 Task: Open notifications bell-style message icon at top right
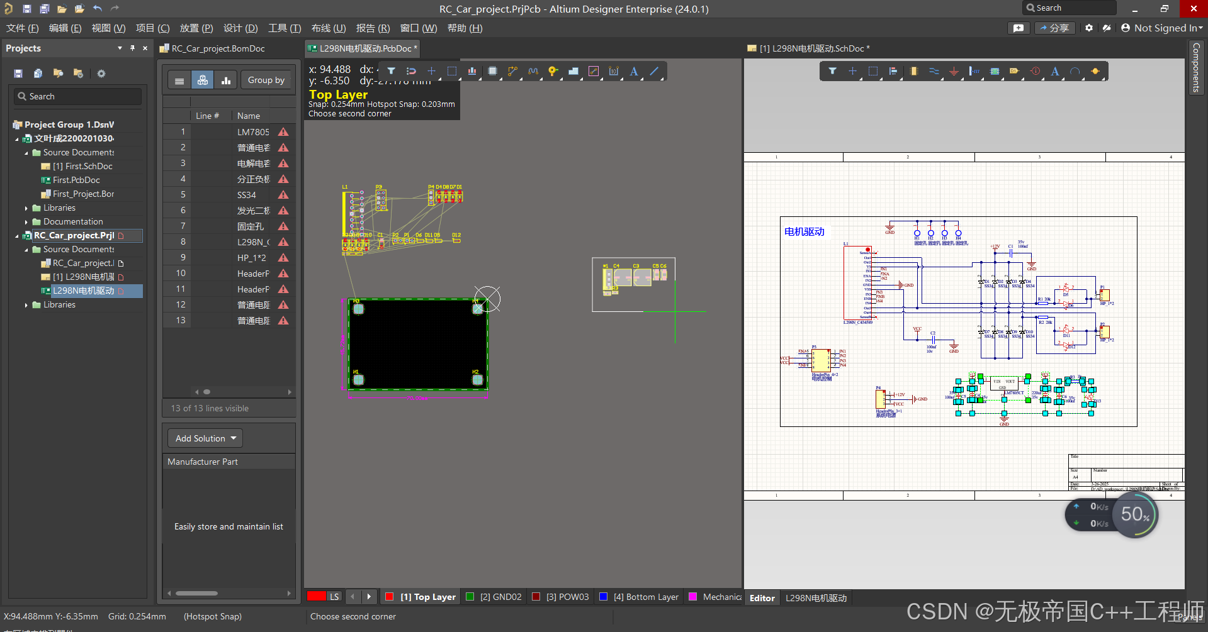[x=1019, y=28]
